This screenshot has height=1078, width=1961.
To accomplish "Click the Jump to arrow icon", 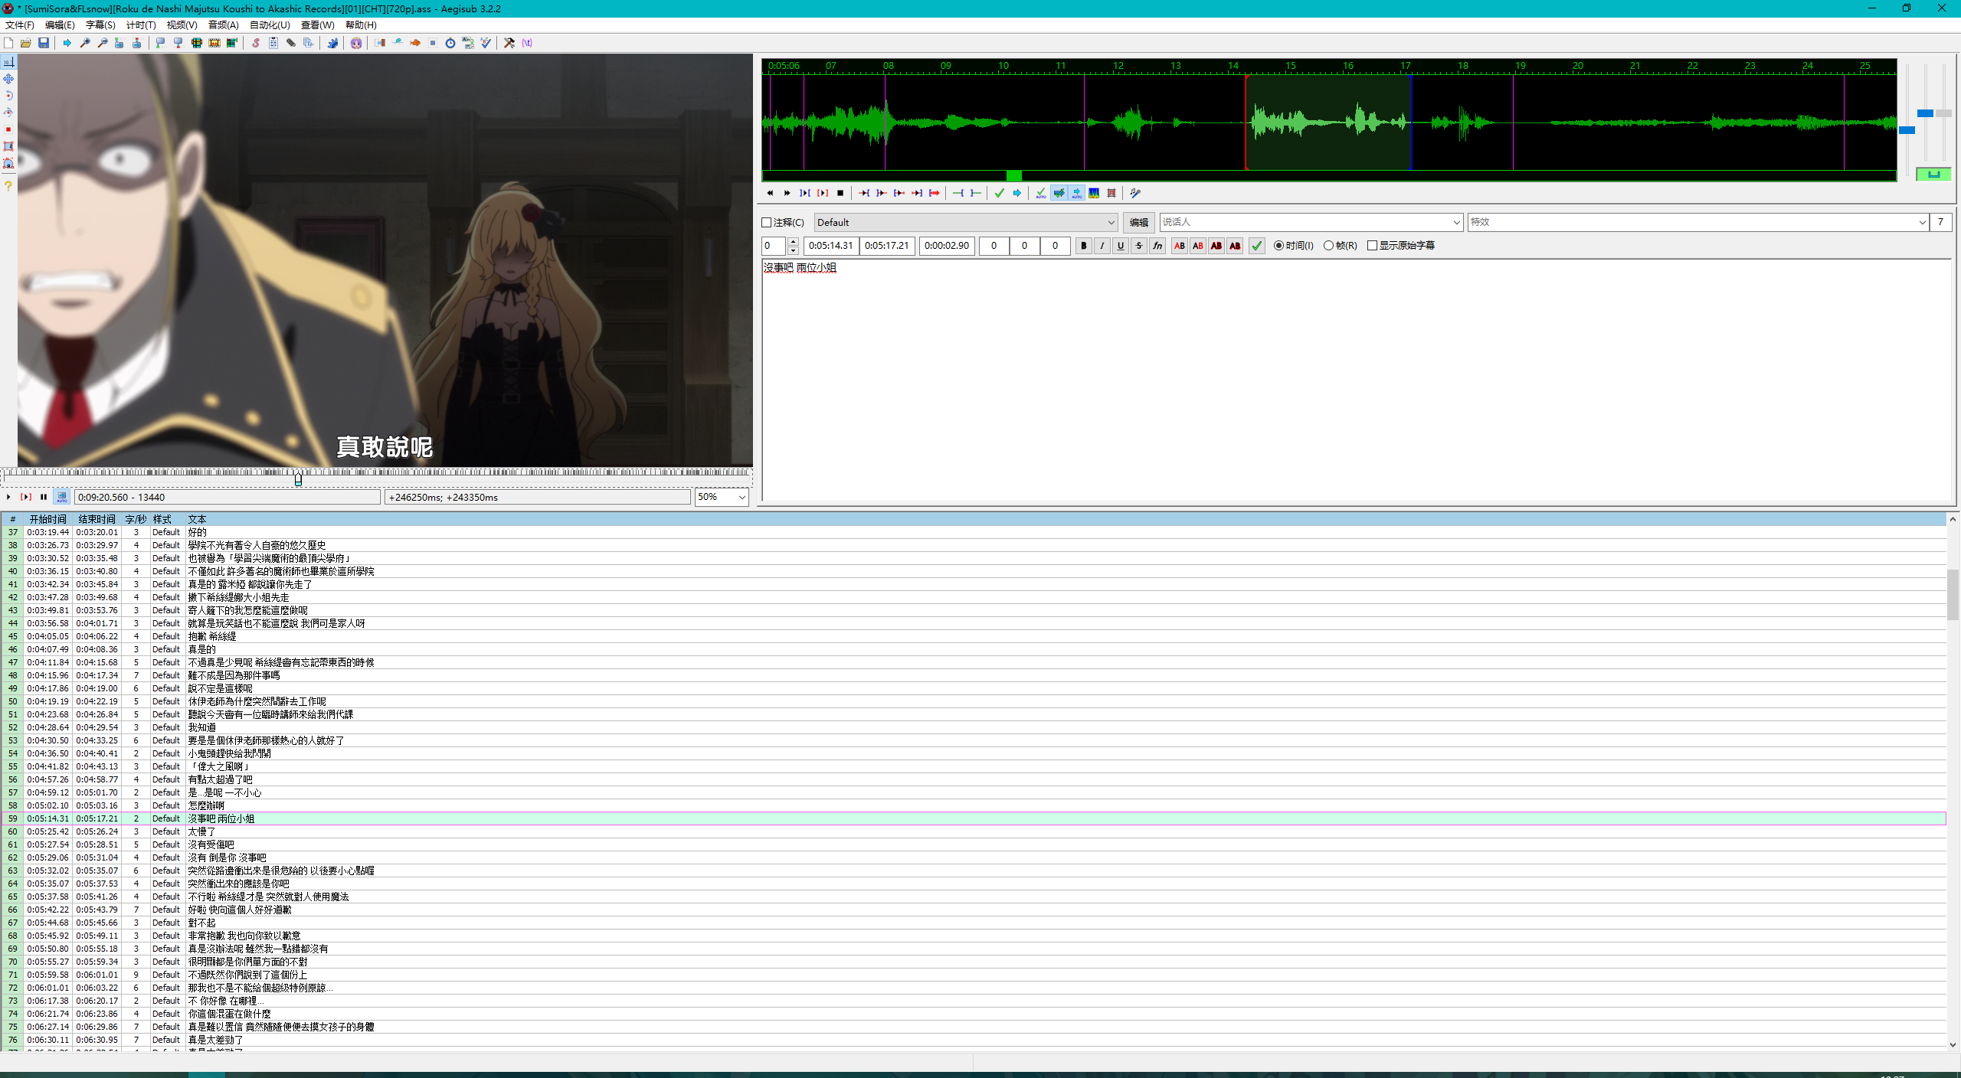I will [x=67, y=43].
